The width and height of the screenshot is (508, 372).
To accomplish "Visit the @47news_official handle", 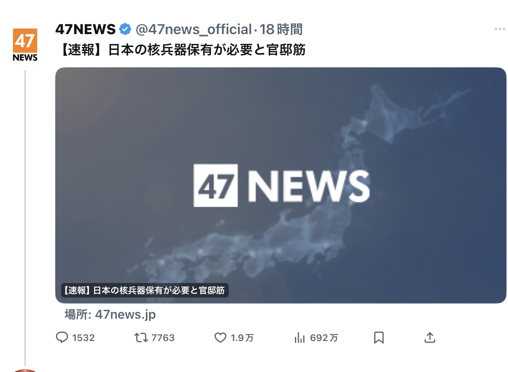I will pos(194,29).
